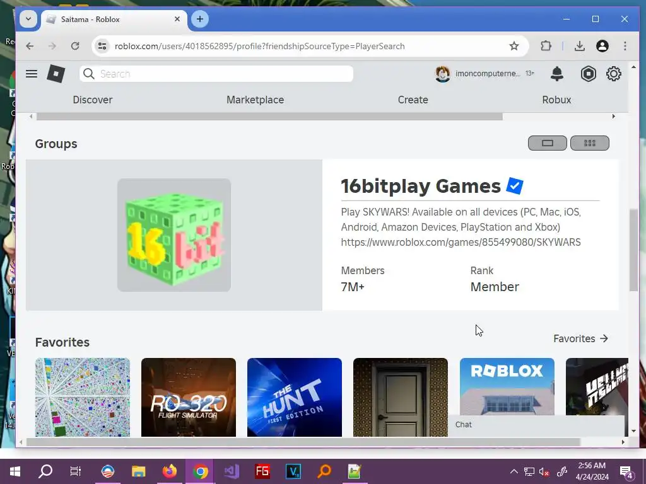Click the Chrome taskbar icon
Viewport: 646px width, 484px height.
(x=200, y=471)
